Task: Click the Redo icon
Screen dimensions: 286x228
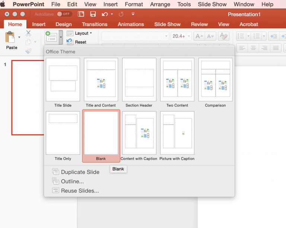Action: point(121,14)
